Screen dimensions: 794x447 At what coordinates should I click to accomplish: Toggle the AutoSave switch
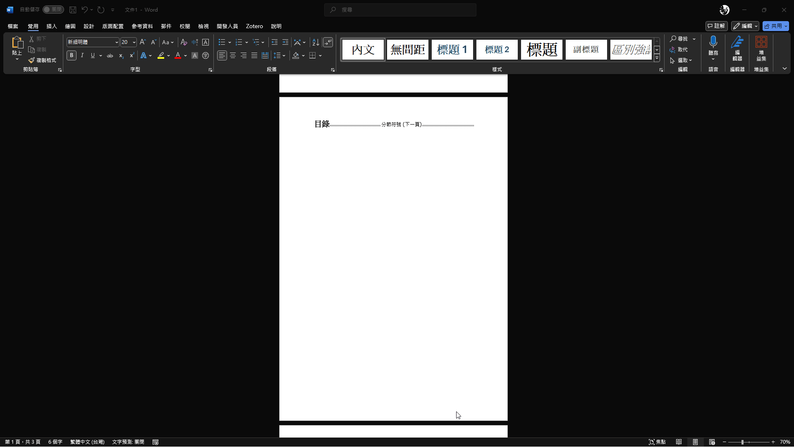pyautogui.click(x=53, y=10)
